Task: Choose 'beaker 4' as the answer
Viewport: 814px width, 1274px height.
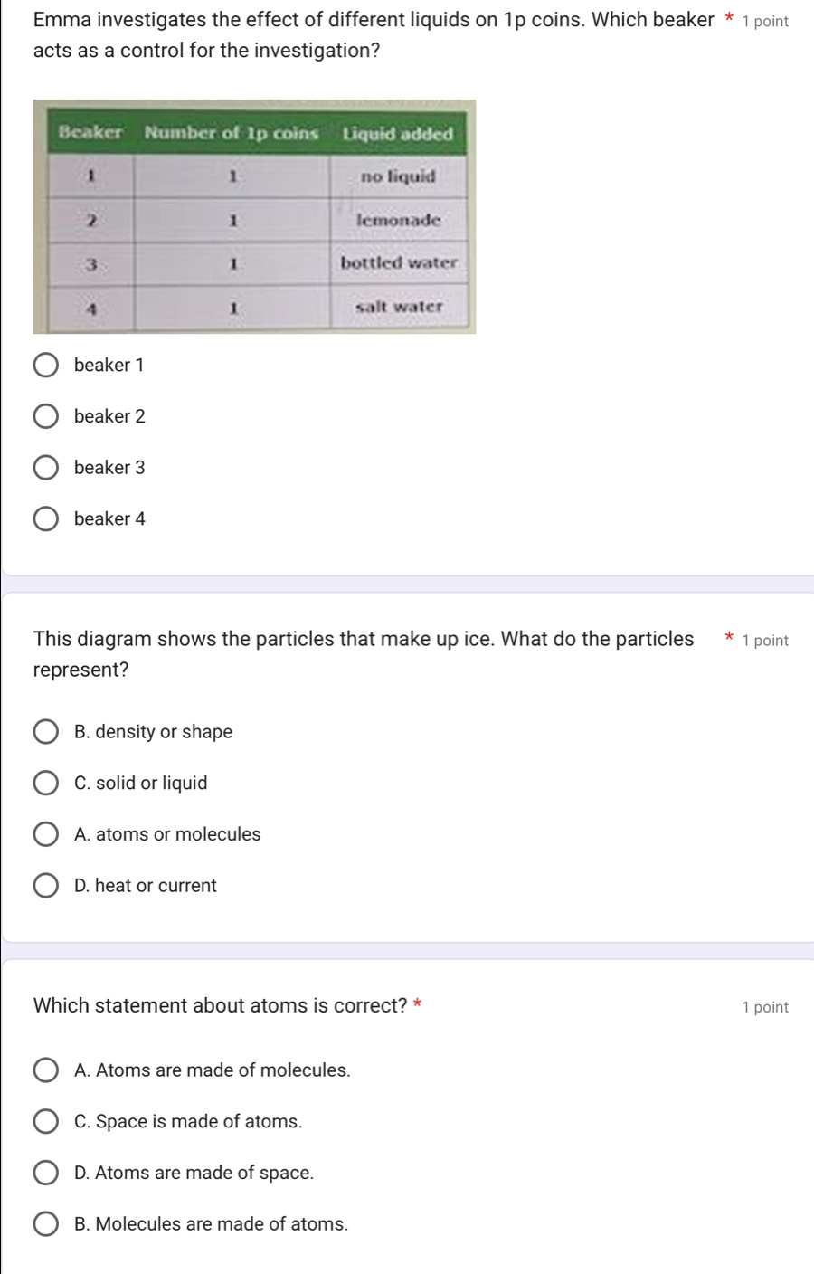Action: click(46, 519)
